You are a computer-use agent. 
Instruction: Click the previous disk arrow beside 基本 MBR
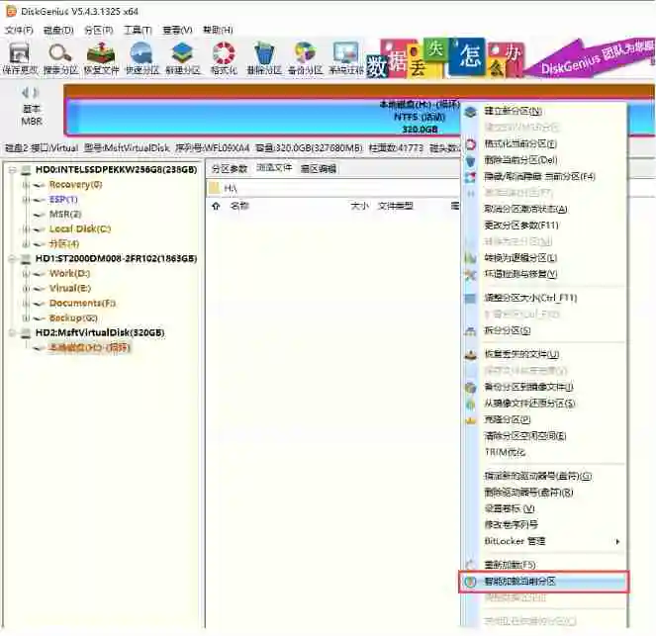click(25, 92)
